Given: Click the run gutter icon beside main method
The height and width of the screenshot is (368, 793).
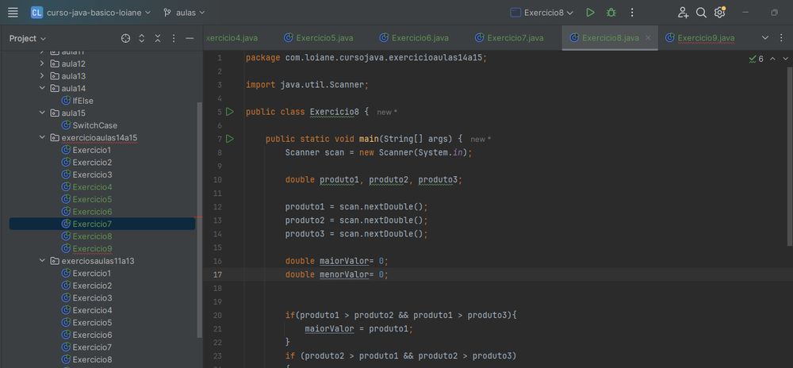Looking at the screenshot, I should (x=230, y=139).
